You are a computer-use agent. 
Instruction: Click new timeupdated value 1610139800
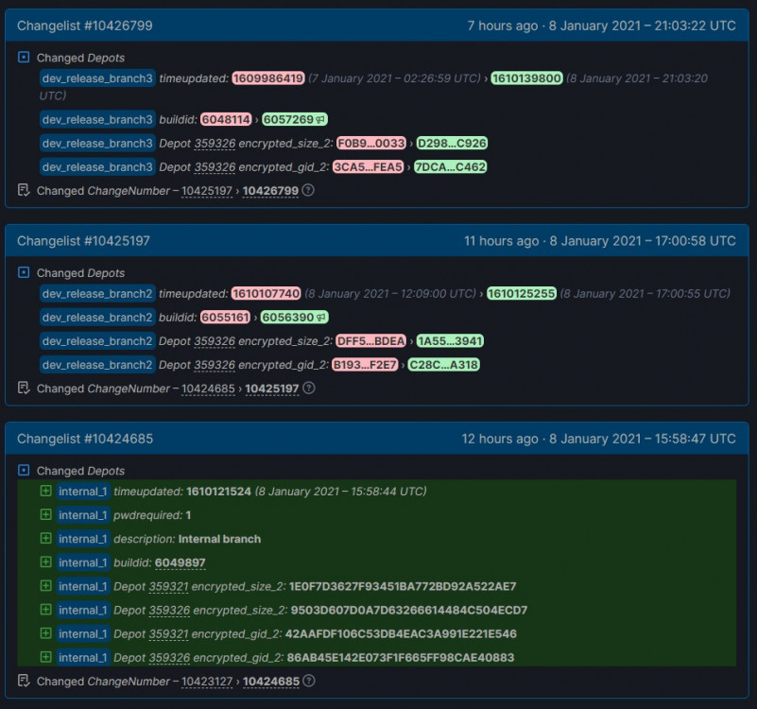[x=526, y=78]
